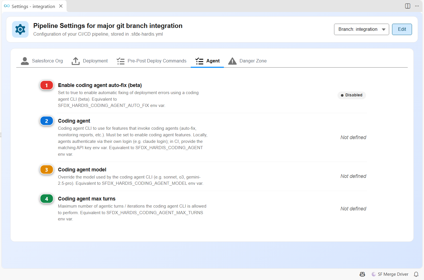424x280 pixels.
Task: Open the Branch: integration dropdown
Action: [361, 29]
